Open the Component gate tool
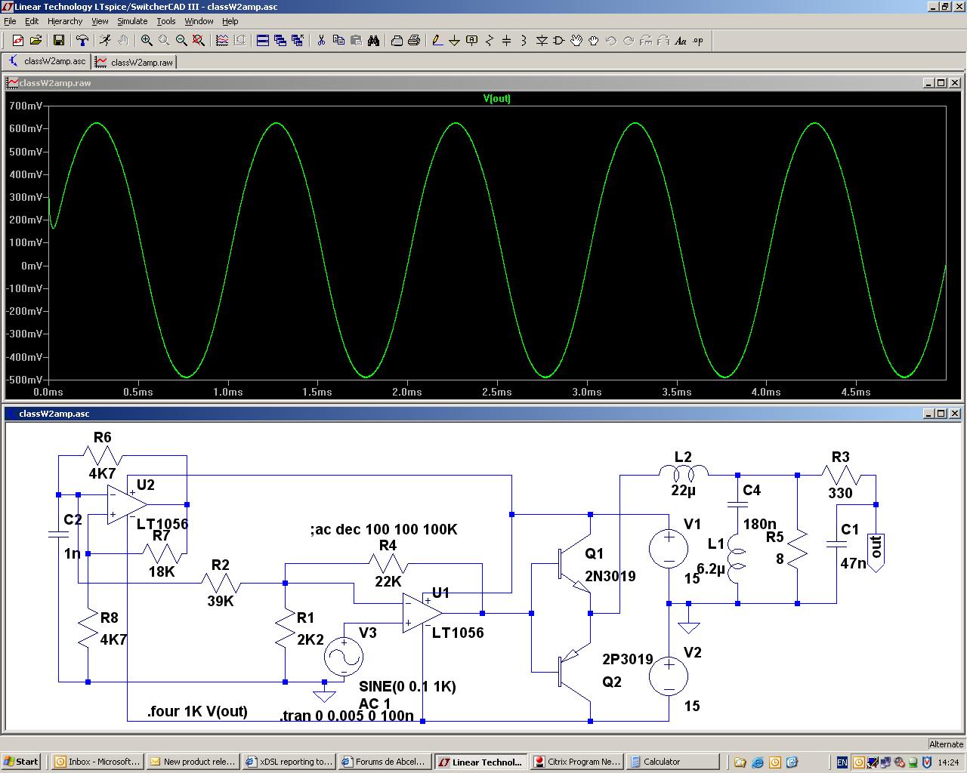The width and height of the screenshot is (967, 773). tap(559, 41)
